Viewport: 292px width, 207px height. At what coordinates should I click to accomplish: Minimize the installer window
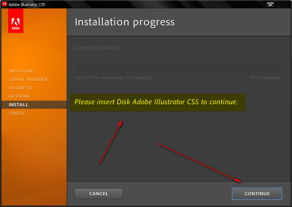pos(270,4)
